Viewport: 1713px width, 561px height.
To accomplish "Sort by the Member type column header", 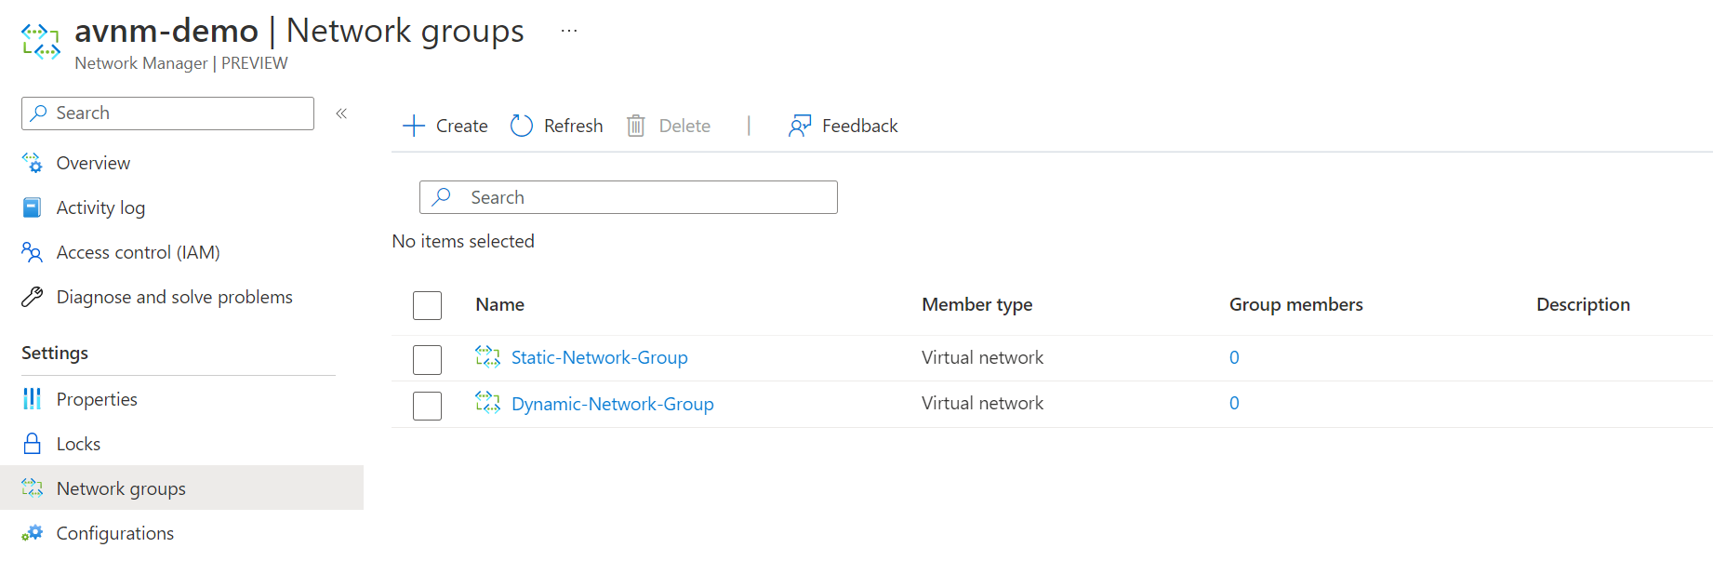I will [x=977, y=304].
